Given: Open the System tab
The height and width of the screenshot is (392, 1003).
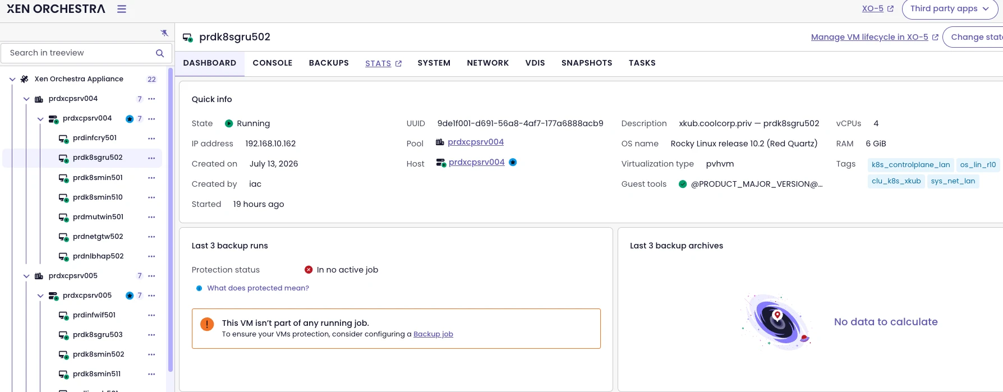Looking at the screenshot, I should click(434, 63).
